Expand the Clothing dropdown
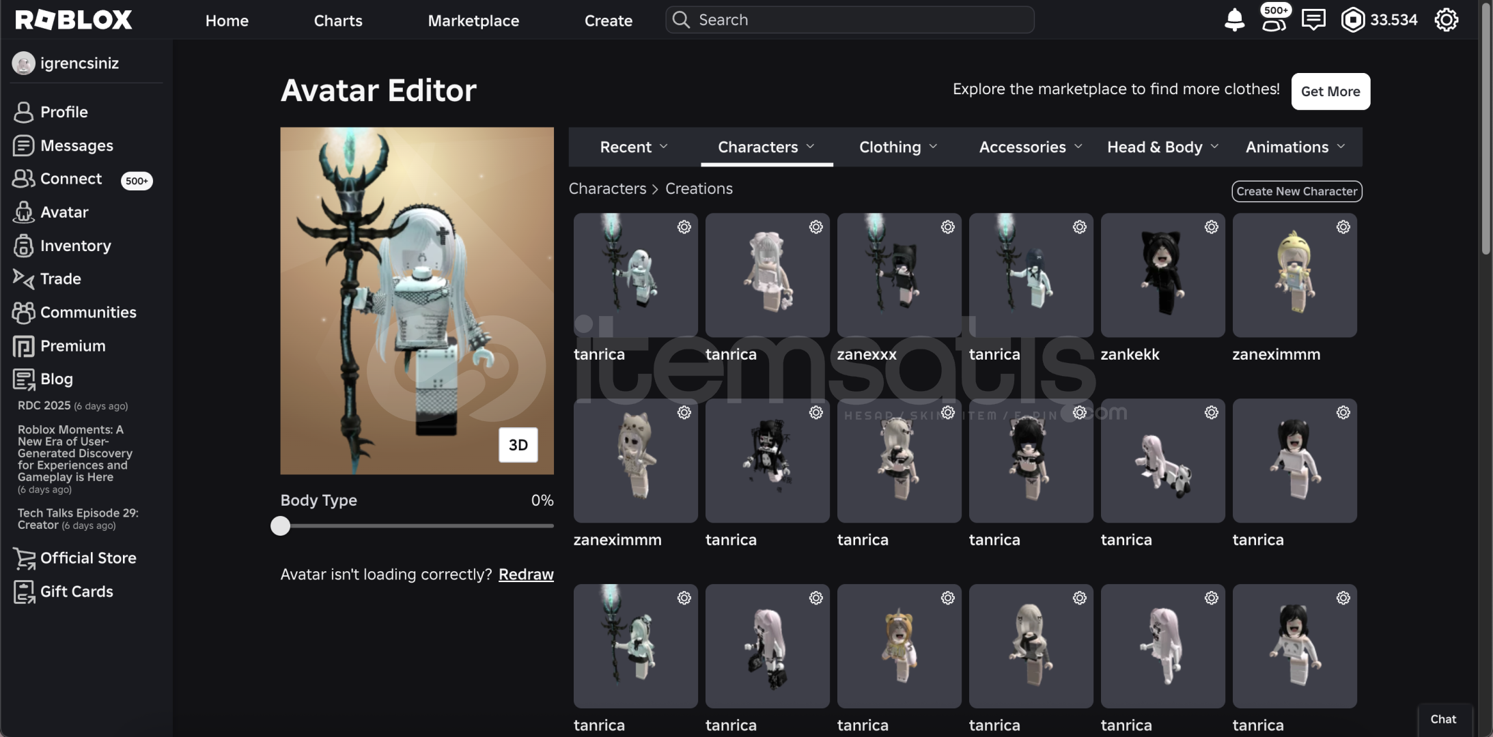This screenshot has height=737, width=1493. click(897, 147)
